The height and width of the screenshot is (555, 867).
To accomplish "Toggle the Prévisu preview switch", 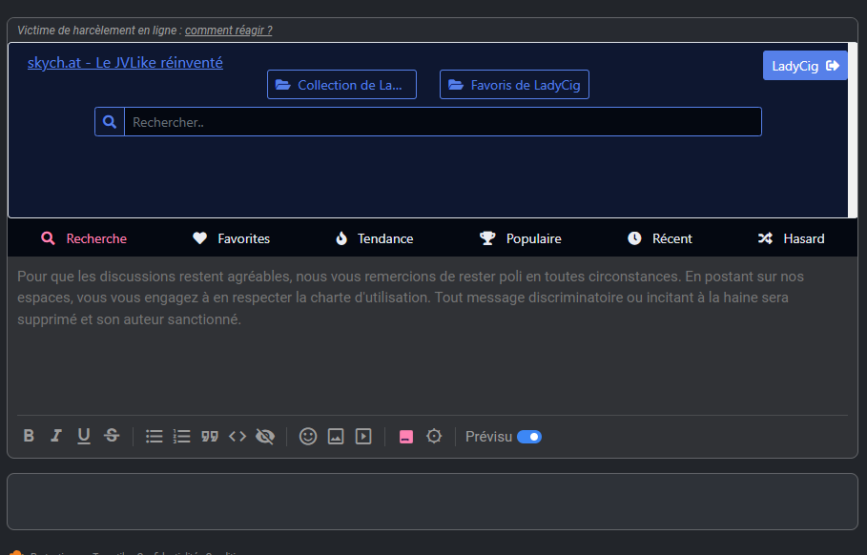I will tap(529, 437).
